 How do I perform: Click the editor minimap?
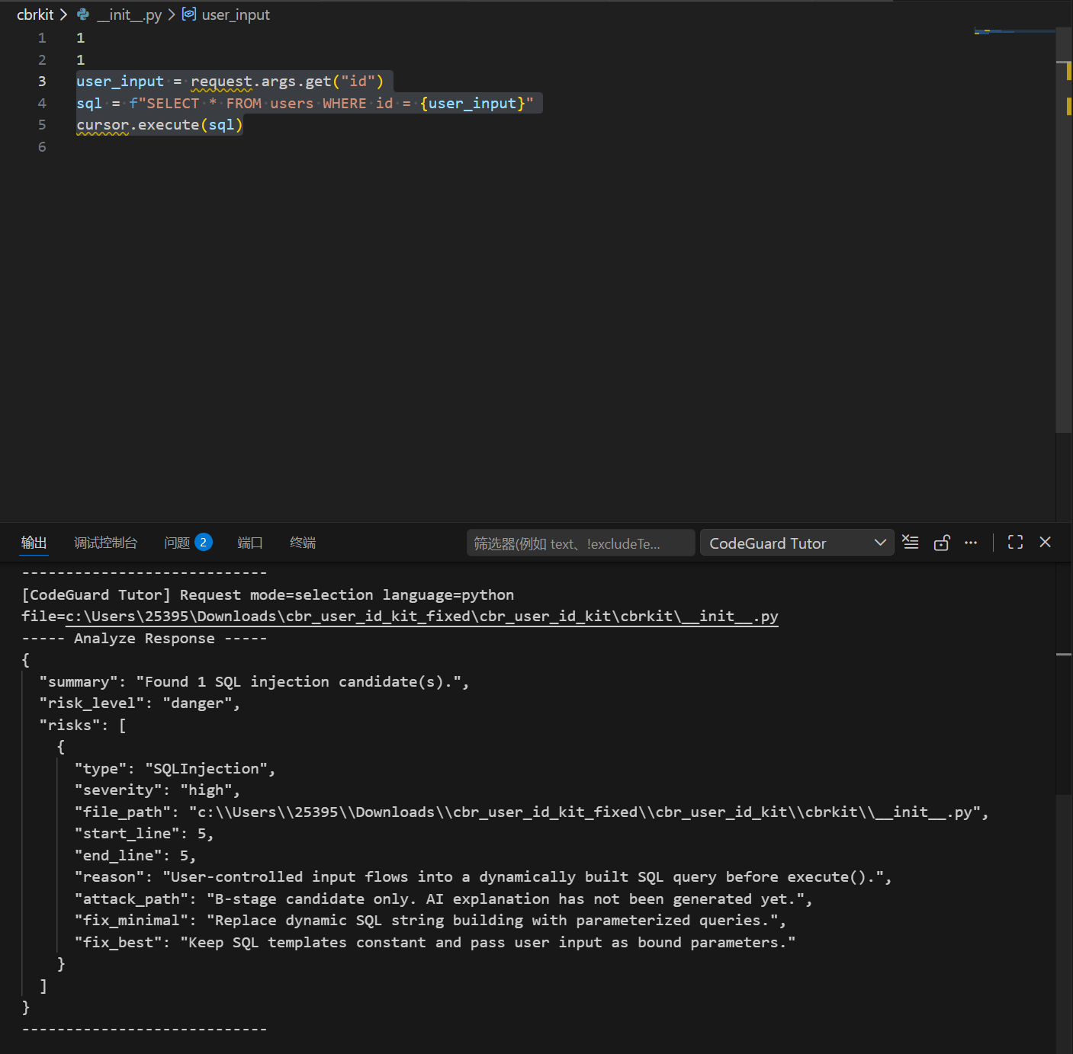click(1014, 32)
